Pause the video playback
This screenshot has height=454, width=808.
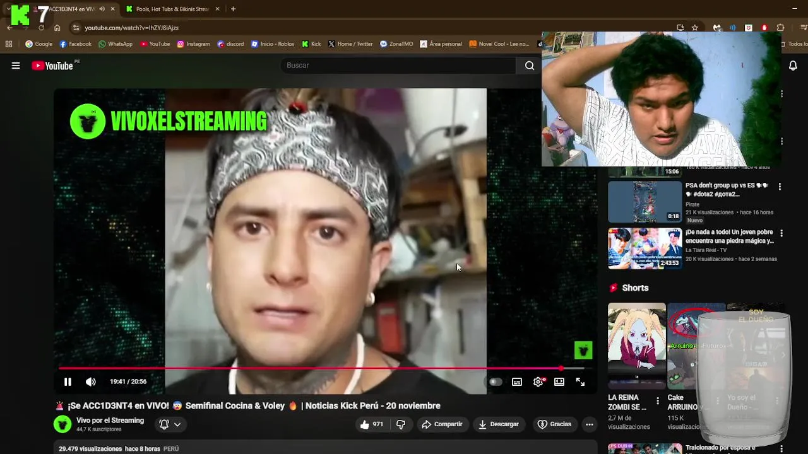(x=68, y=381)
